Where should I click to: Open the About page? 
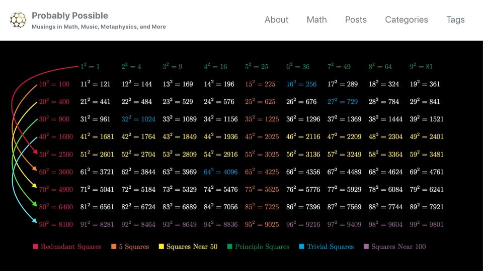[x=276, y=20]
